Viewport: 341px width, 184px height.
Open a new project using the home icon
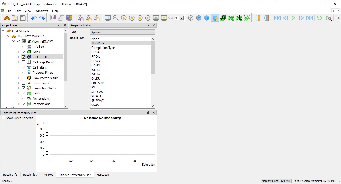coord(6,18)
